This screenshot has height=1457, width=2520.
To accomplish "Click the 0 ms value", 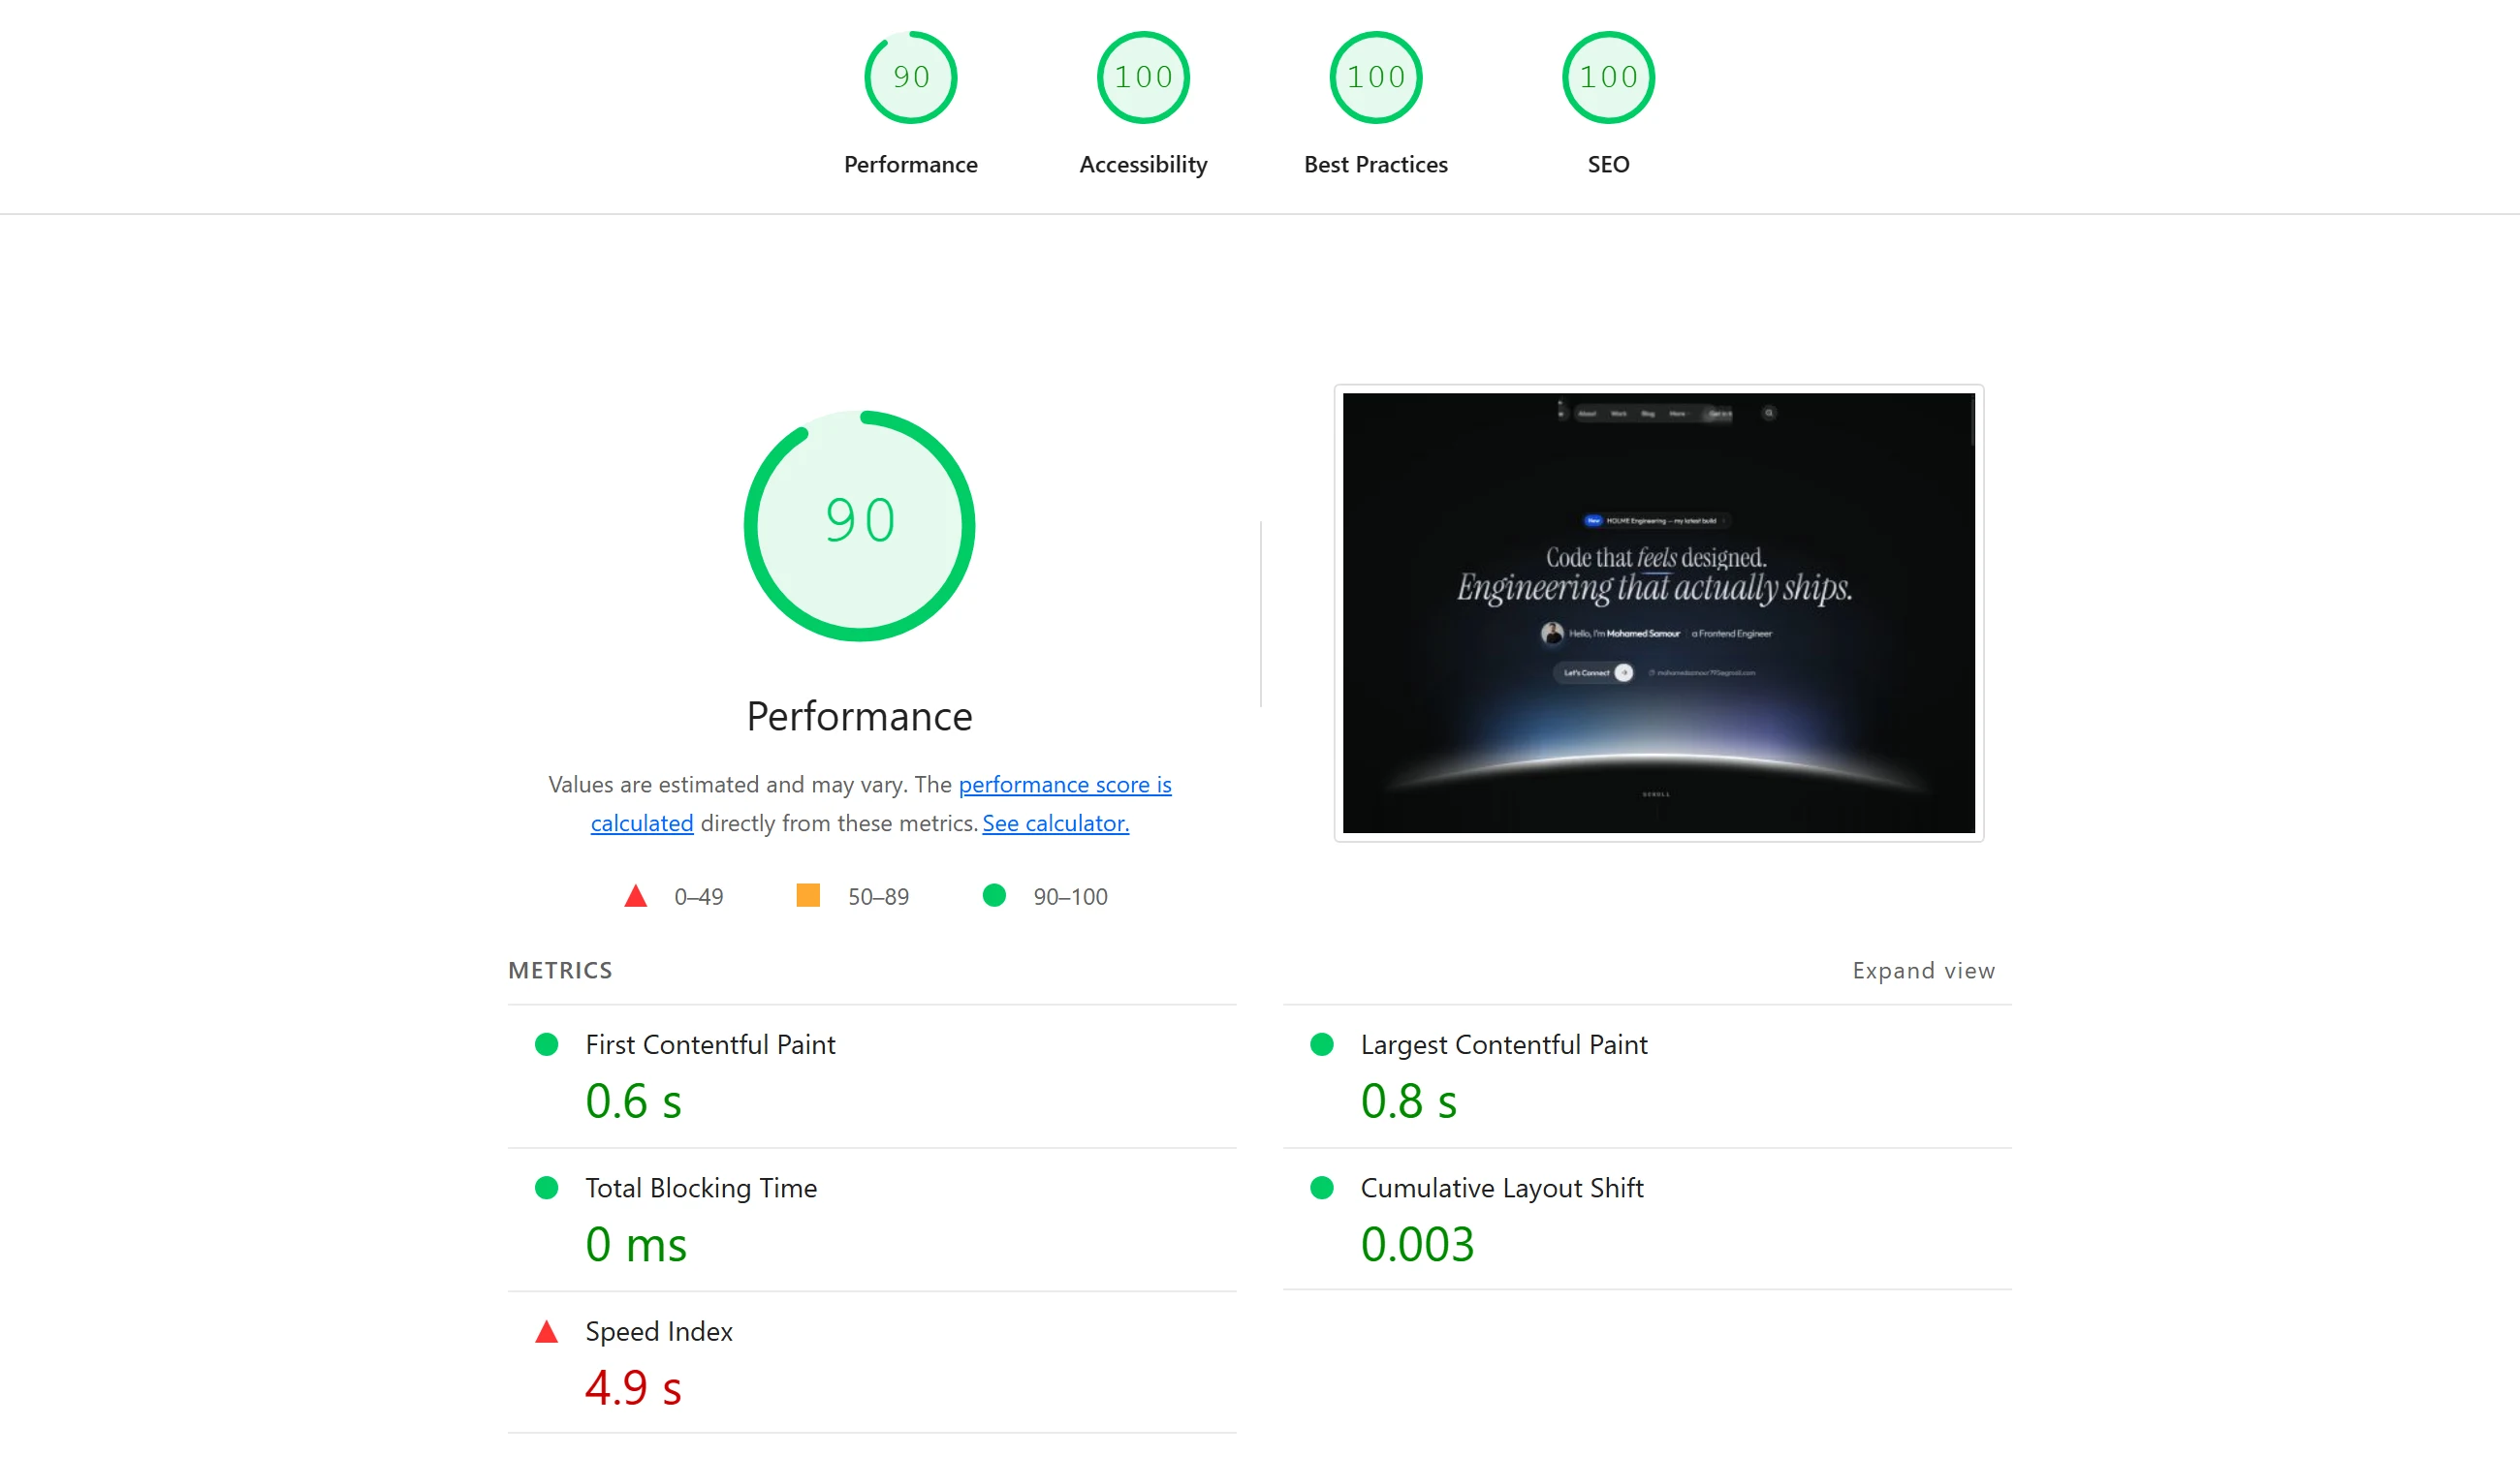I will pos(636,1245).
